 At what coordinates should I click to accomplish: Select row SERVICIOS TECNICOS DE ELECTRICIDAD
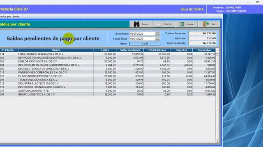pos(108,58)
